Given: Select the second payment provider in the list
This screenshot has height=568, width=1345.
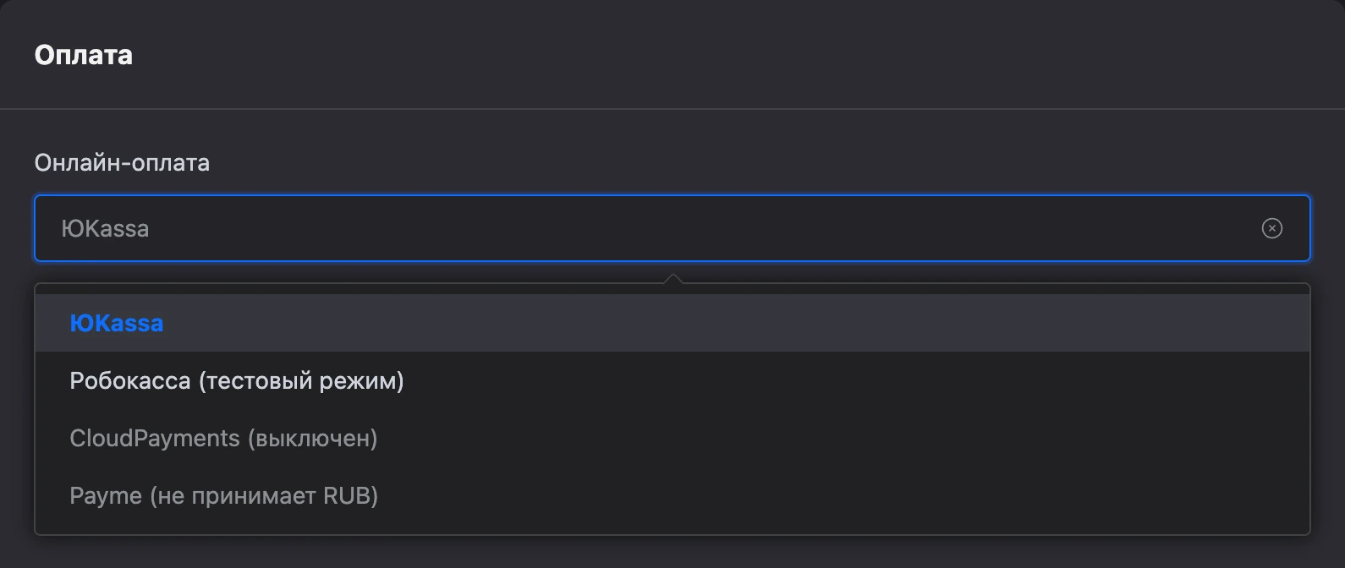Looking at the screenshot, I should (672, 380).
